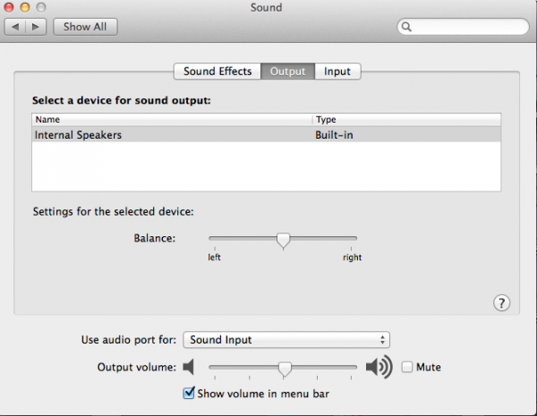537x416 pixels.
Task: Click the loud volume speaker icon
Action: (379, 367)
